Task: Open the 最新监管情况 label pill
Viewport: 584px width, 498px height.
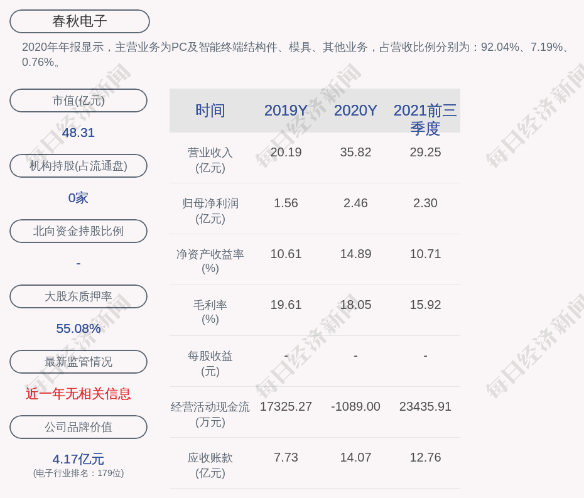Action: pos(78,362)
